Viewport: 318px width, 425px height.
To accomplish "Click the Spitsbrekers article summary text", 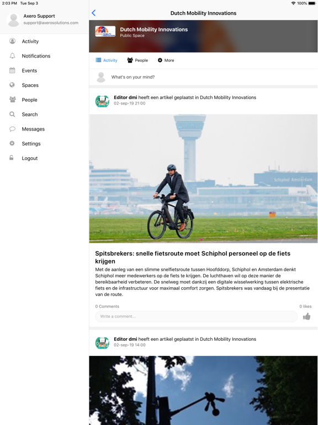I will coord(203,282).
